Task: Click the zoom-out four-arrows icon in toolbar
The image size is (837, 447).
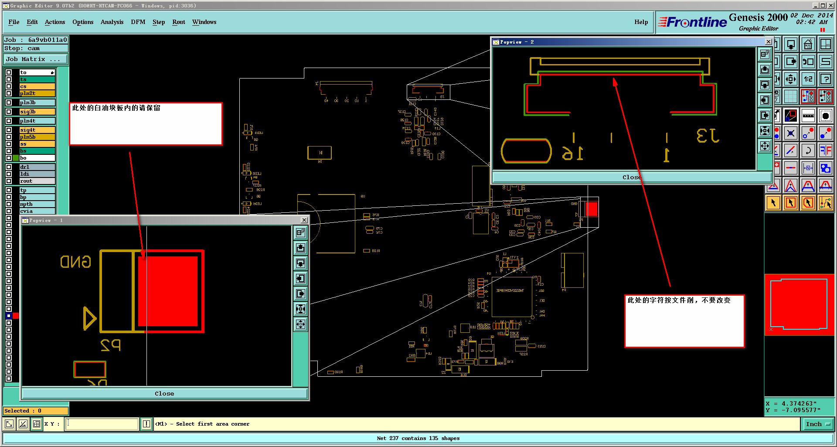Action: coord(791,79)
